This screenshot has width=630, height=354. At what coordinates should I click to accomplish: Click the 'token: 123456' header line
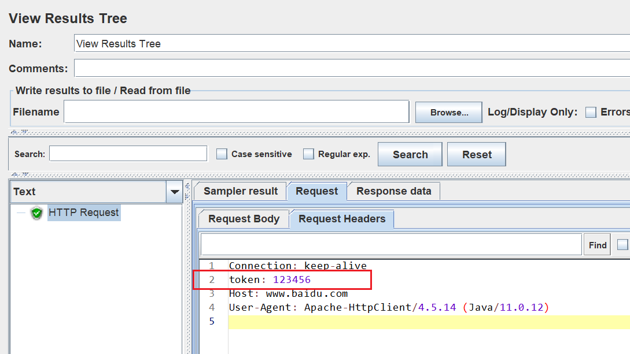coord(270,280)
